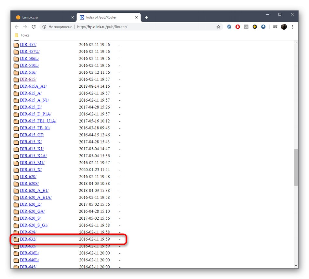Screen dimensions: 309x279
Task: Open the DIR-510L/ directory link
Action: pos(29,66)
